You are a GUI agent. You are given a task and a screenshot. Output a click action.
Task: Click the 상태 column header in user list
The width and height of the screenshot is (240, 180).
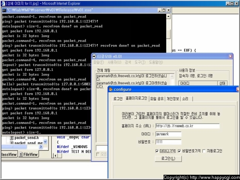(x=222, y=83)
